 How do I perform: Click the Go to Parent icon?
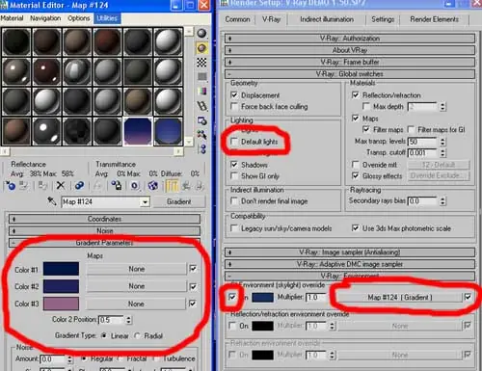pyautogui.click(x=186, y=186)
